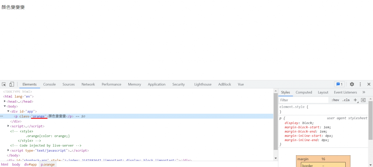Click html in the breadcrumb bar
This screenshot has height=167, width=373.
tap(4, 164)
